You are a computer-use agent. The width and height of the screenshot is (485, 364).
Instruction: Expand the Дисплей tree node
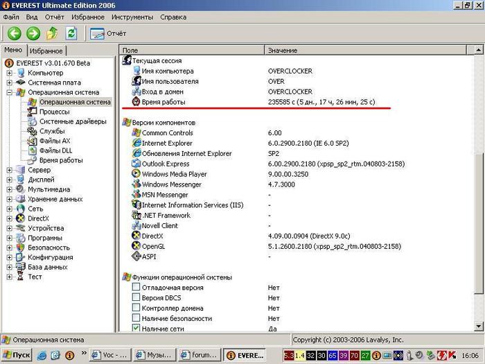(x=9, y=180)
